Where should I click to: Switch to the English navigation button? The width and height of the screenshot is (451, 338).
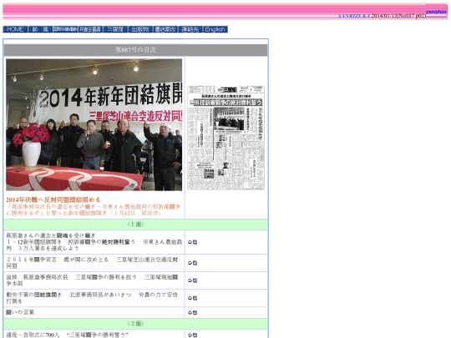click(x=215, y=29)
